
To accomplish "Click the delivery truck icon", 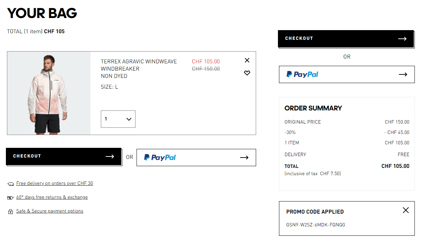I will tap(10, 184).
